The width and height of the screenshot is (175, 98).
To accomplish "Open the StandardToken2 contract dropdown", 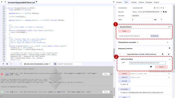I will pos(144,27).
